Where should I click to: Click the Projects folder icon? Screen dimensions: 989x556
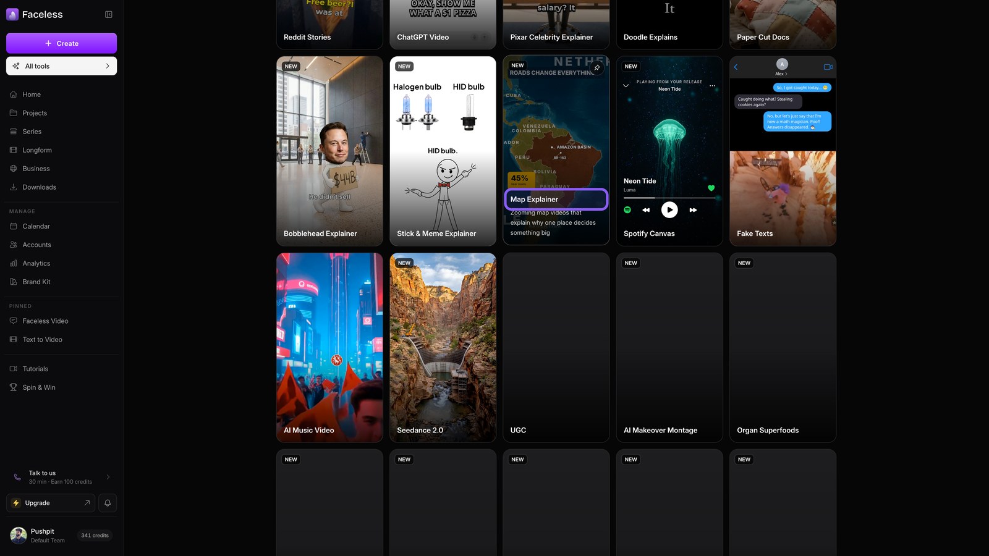click(x=14, y=113)
